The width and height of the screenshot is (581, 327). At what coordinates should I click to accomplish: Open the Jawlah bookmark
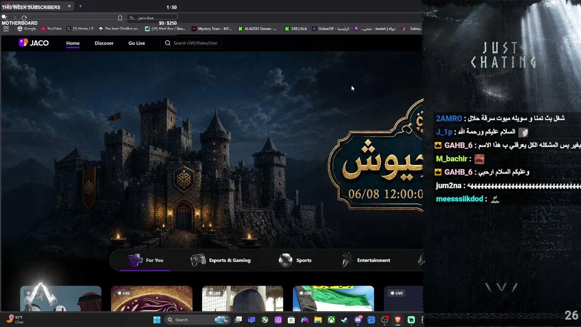[375, 29]
